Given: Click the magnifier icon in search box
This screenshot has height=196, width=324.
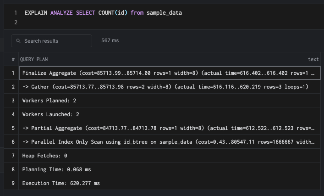Looking at the screenshot, I should 18,41.
